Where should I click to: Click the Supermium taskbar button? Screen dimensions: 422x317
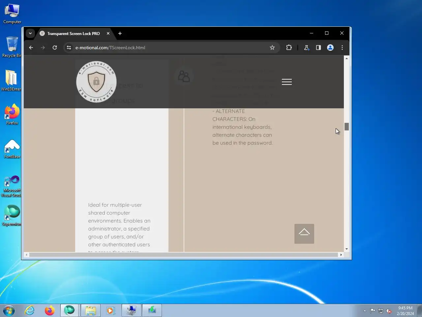69,310
